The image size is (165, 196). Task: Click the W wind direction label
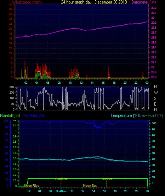tap(156, 93)
